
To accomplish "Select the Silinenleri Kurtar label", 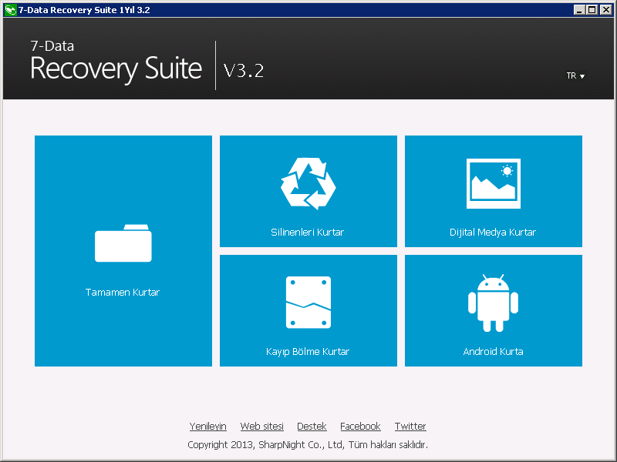I will tap(307, 233).
